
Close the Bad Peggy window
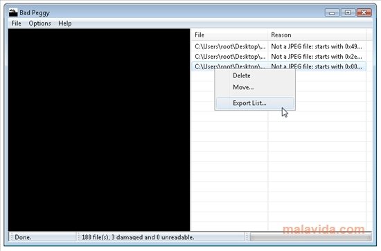pyautogui.click(x=364, y=12)
